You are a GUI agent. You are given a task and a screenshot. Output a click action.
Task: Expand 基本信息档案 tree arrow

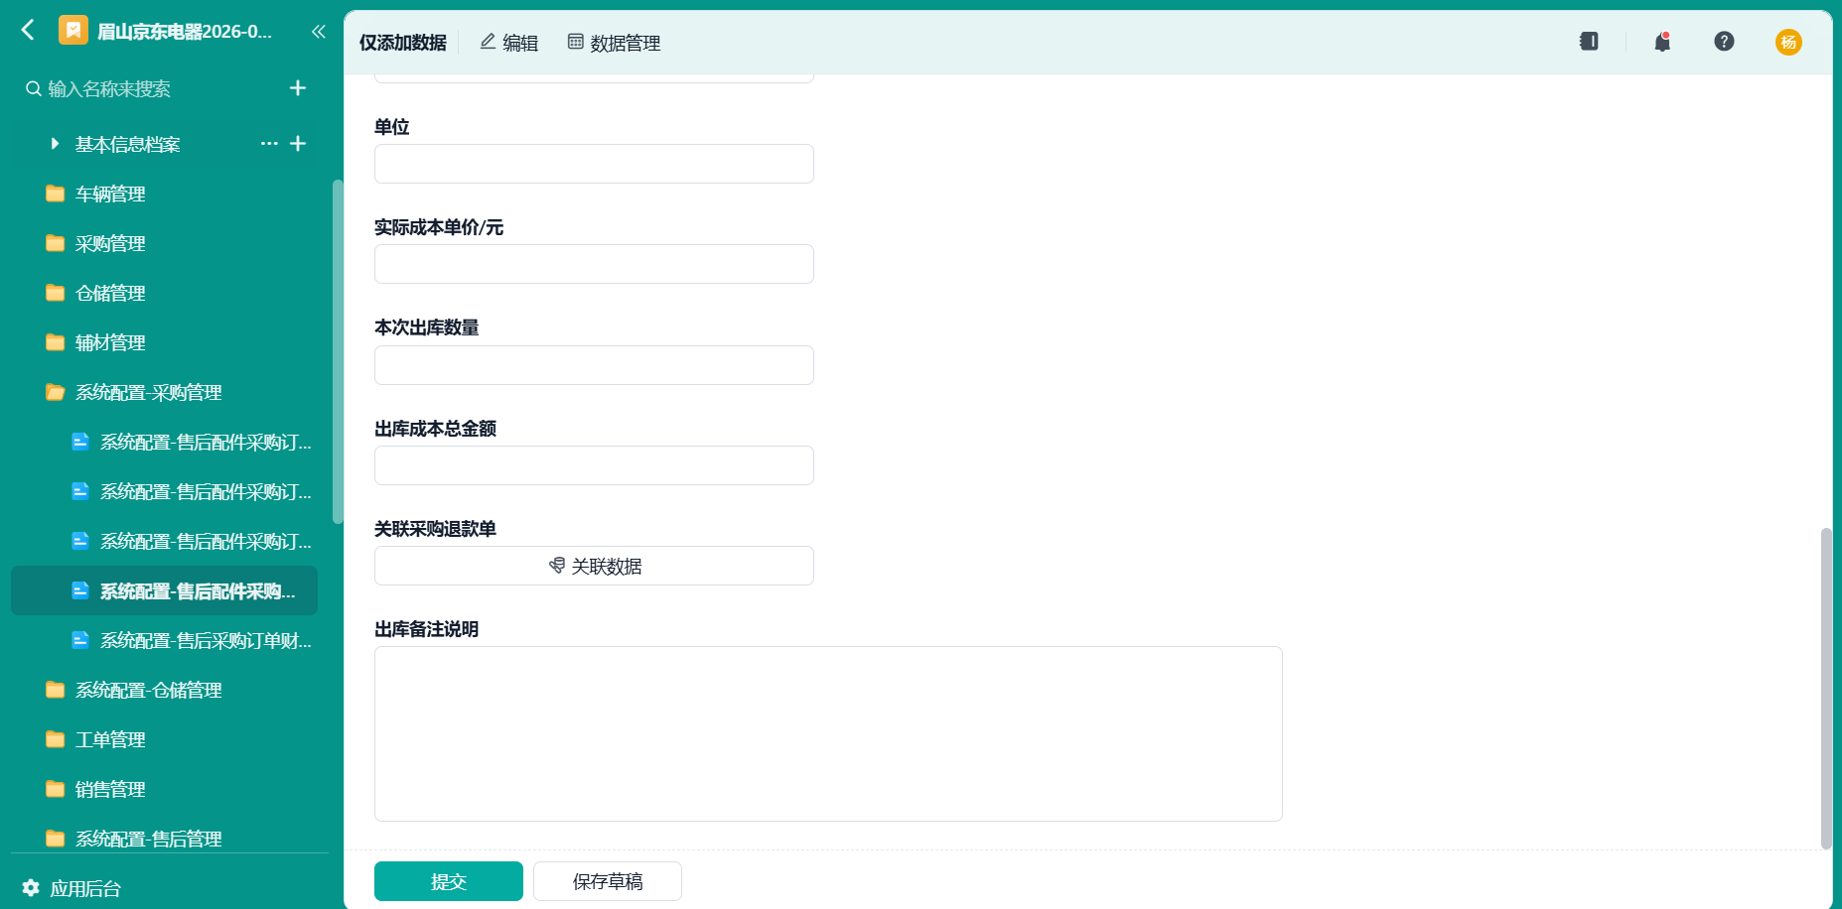55,144
